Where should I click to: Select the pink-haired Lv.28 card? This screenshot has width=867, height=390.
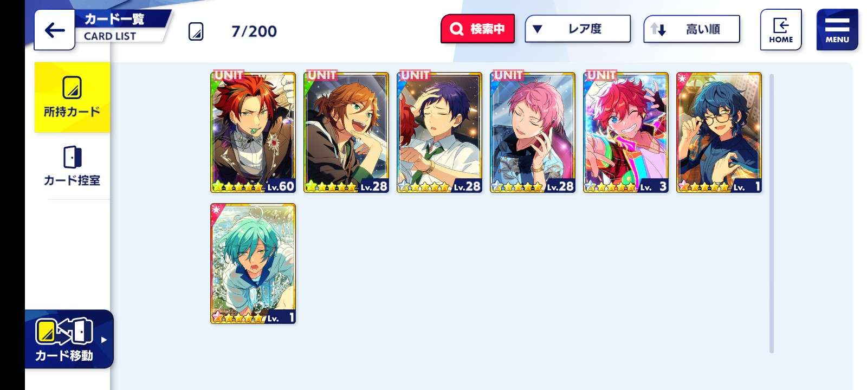[533, 133]
